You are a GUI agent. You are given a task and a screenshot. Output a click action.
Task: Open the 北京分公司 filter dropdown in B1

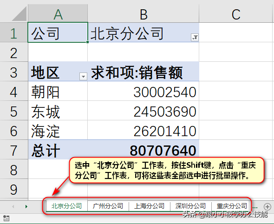pyautogui.click(x=195, y=37)
